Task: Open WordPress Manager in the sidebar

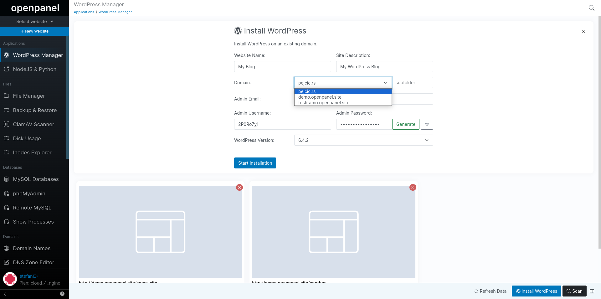Action: coord(34,55)
